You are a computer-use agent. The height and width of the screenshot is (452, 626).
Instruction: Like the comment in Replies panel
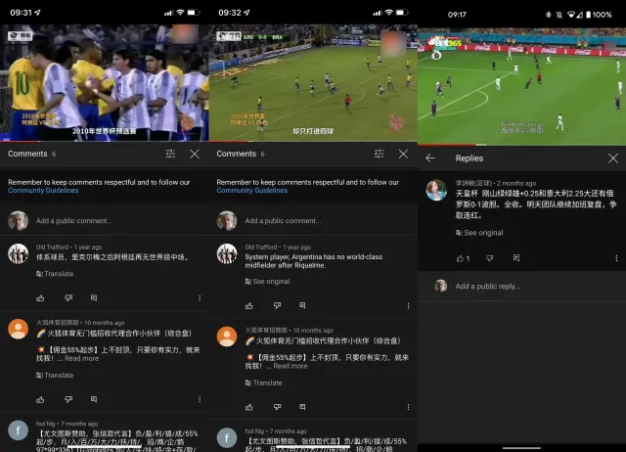(x=460, y=258)
